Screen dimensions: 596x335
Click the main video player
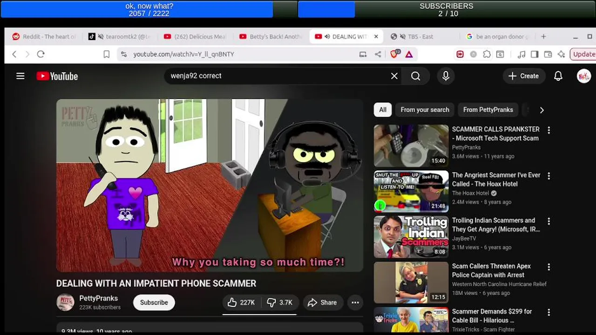click(210, 185)
